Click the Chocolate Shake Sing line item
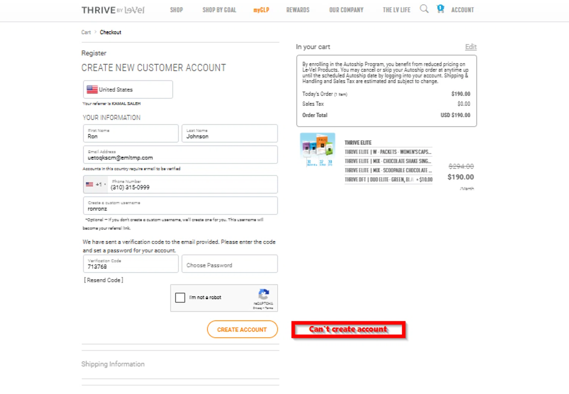Screen dimensions: 569x394 pyautogui.click(x=388, y=161)
